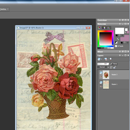Toggle auto-hide pin on Materials palette
130x130 pixels.
(120, 24)
